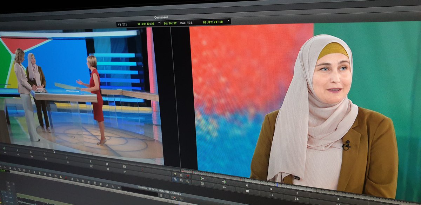Viewport: 421px width, 205px height.
Task: Click the Go to OUT button under record monitor
Action: coord(297,199)
